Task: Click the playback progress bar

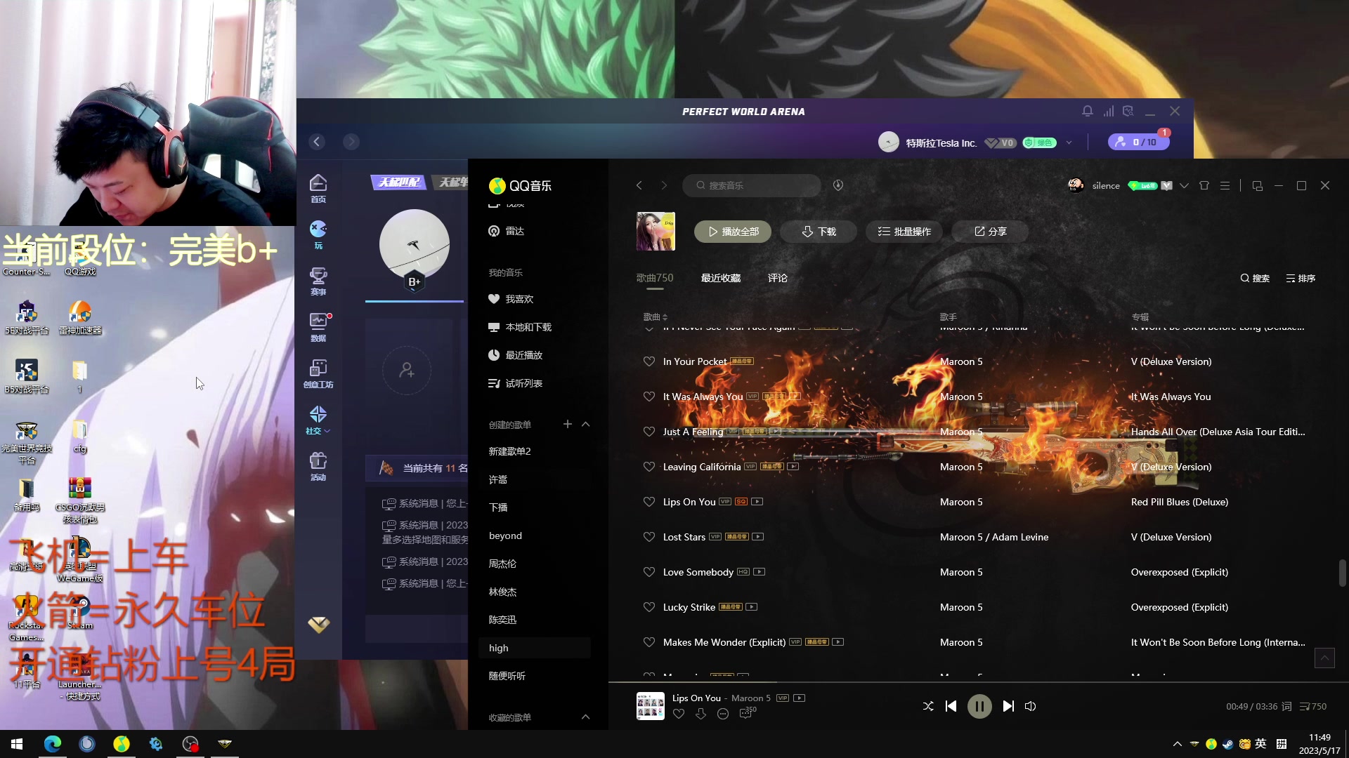Action: [x=978, y=681]
